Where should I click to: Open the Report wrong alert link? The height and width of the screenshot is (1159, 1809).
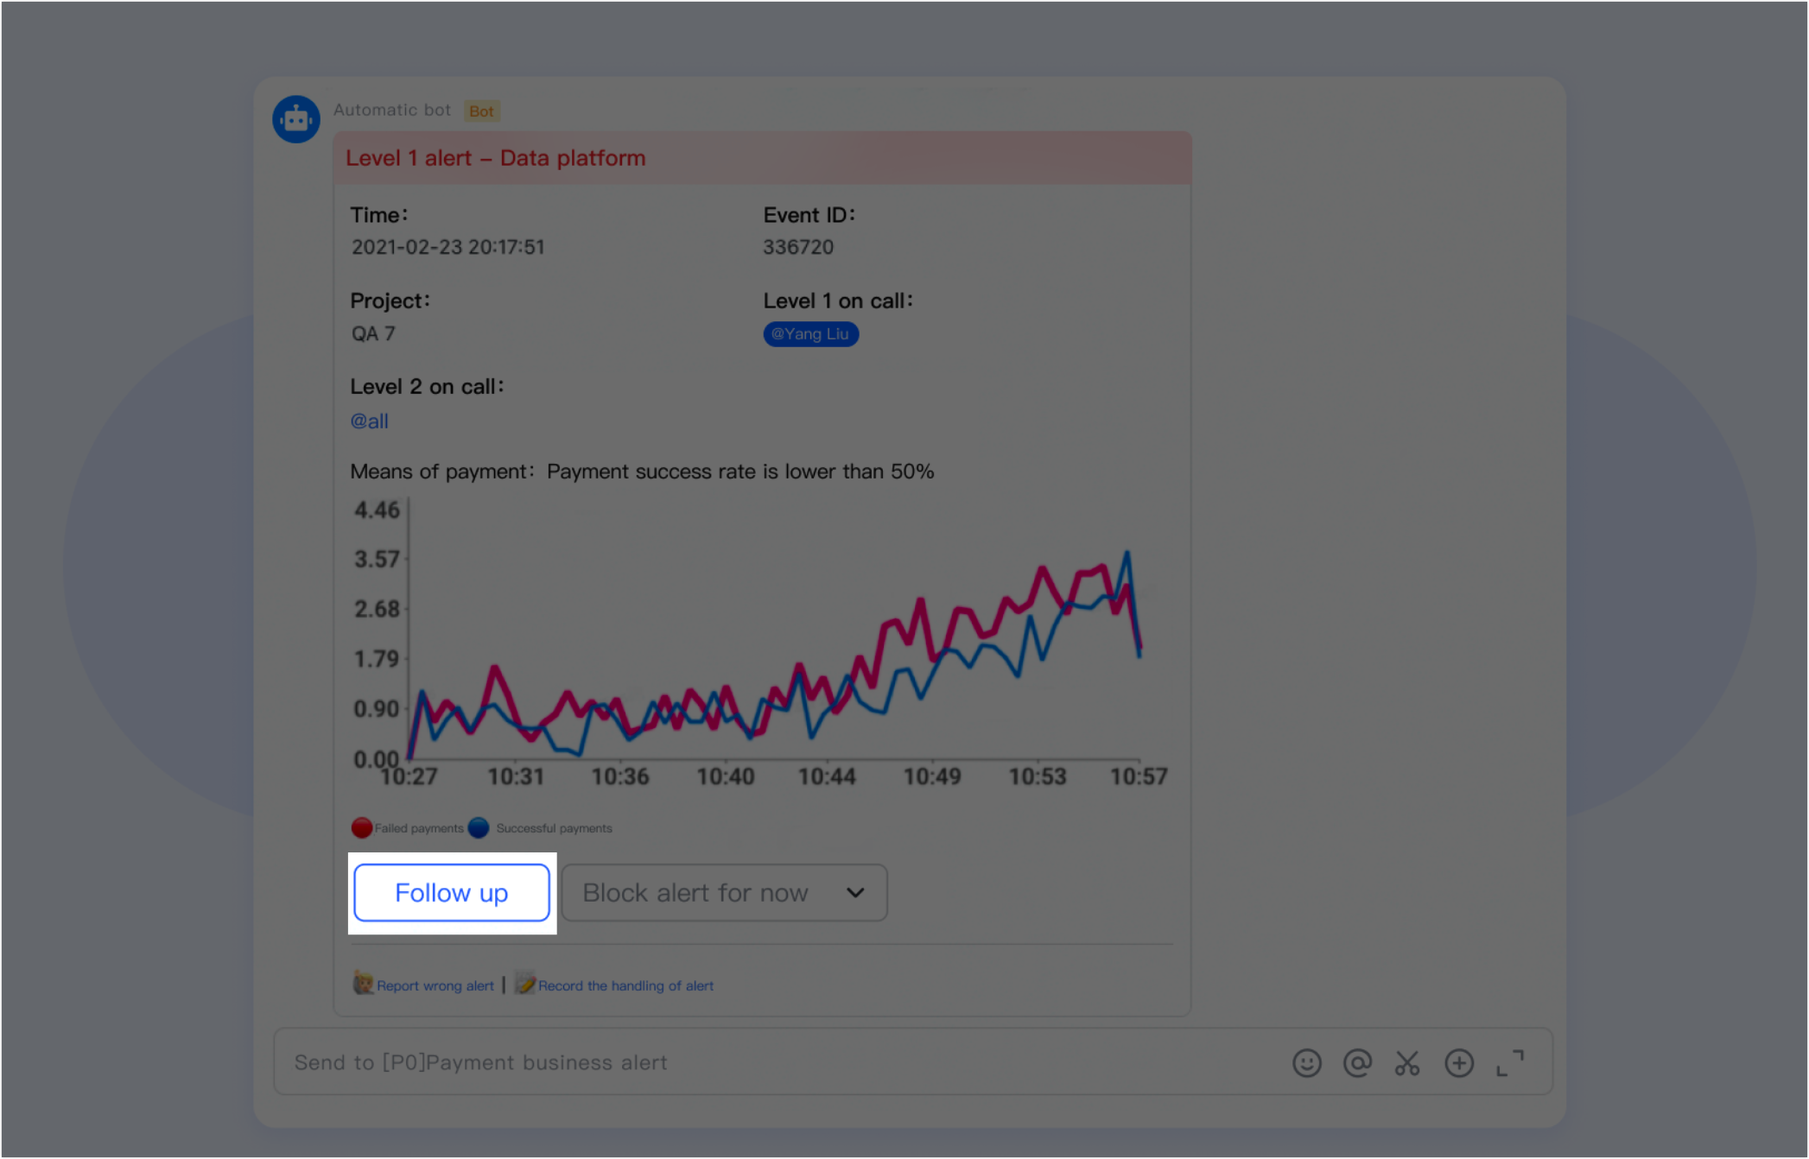(435, 985)
